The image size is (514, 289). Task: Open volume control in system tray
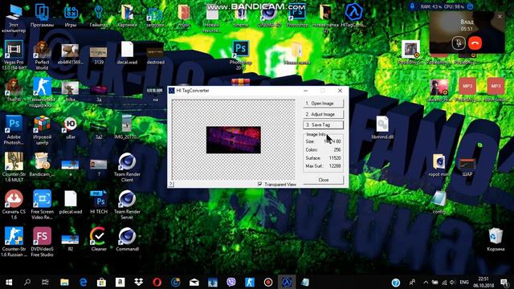(452, 282)
